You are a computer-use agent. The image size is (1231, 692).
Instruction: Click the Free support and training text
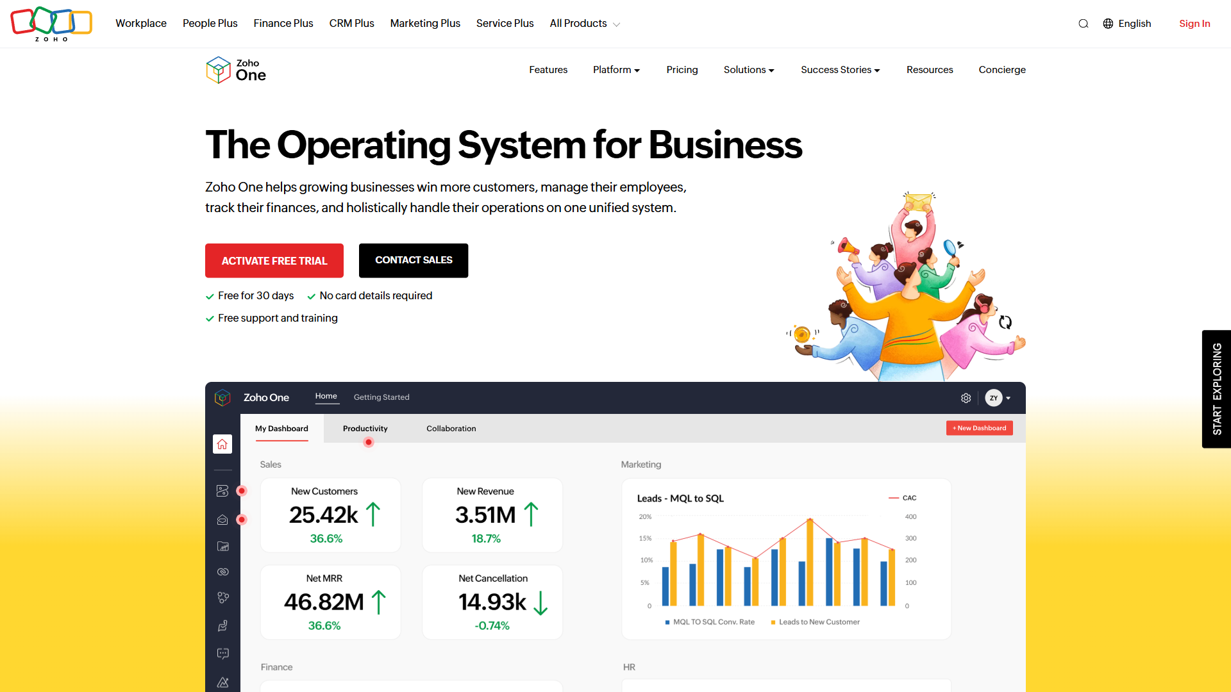coord(278,318)
